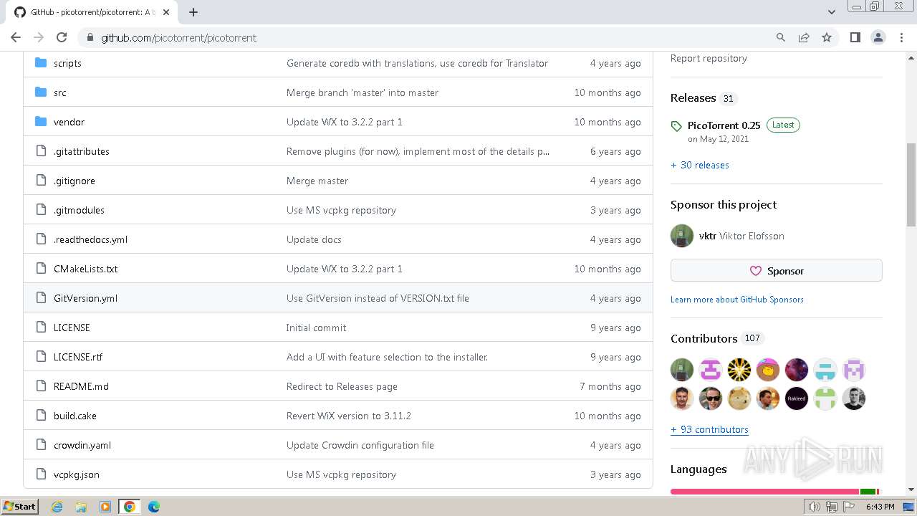View '+ 30 releases' link
The height and width of the screenshot is (516, 917).
point(700,165)
